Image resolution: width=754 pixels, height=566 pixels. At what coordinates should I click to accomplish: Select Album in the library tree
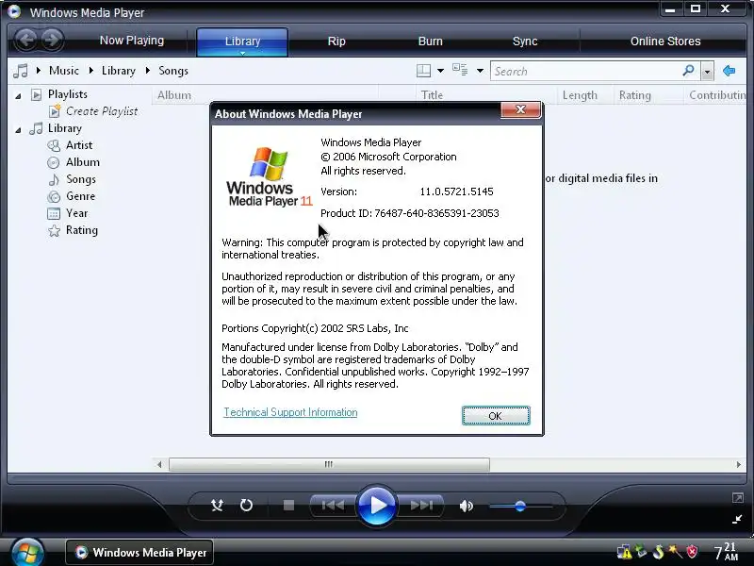pyautogui.click(x=83, y=162)
